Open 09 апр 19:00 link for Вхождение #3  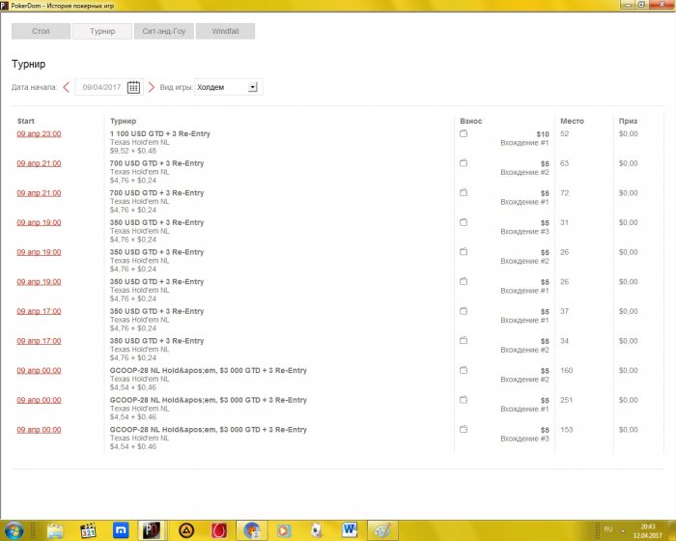click(39, 222)
